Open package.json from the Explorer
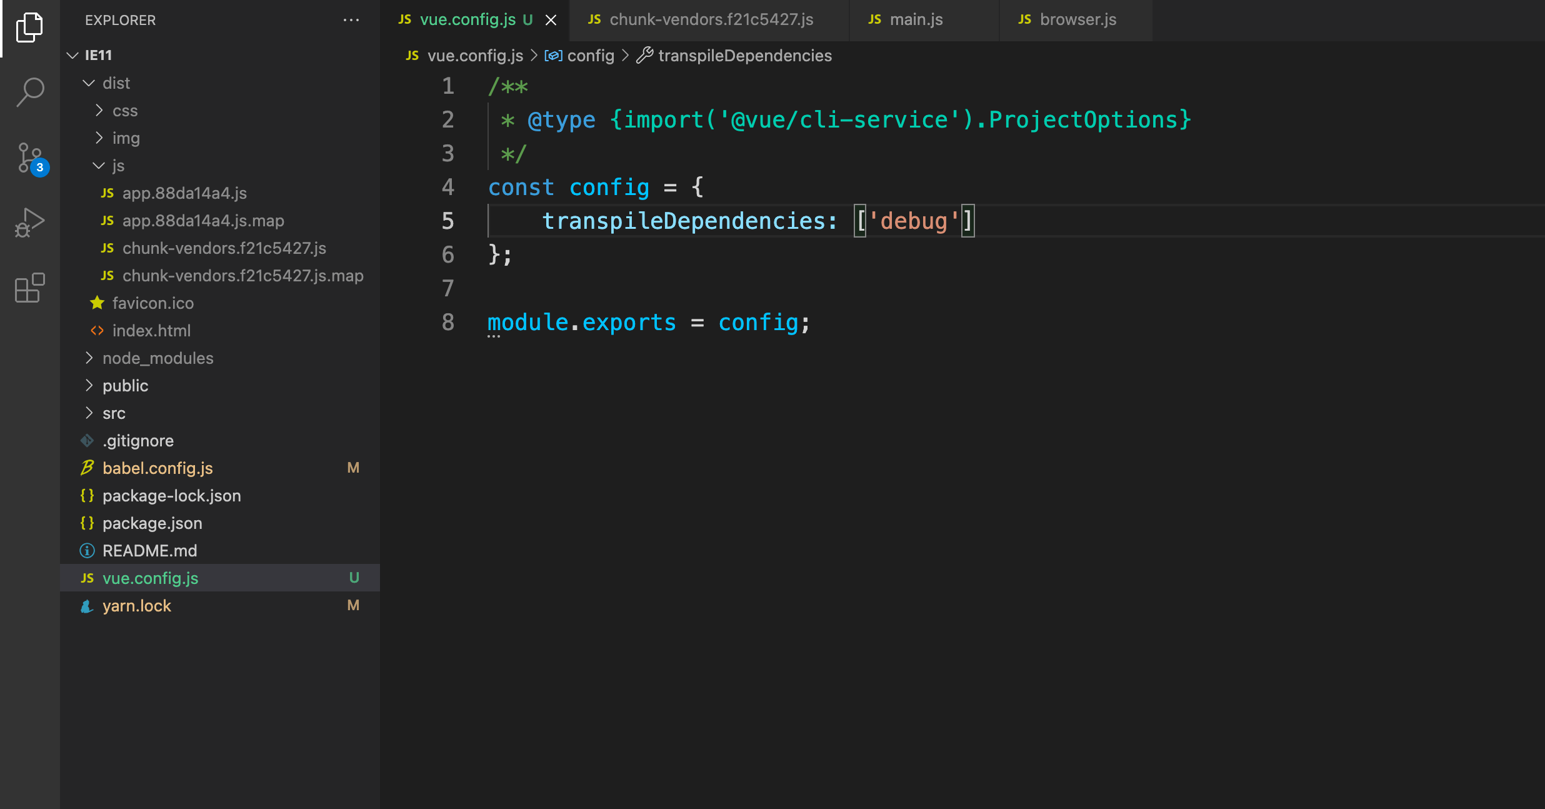The image size is (1545, 809). [x=152, y=523]
